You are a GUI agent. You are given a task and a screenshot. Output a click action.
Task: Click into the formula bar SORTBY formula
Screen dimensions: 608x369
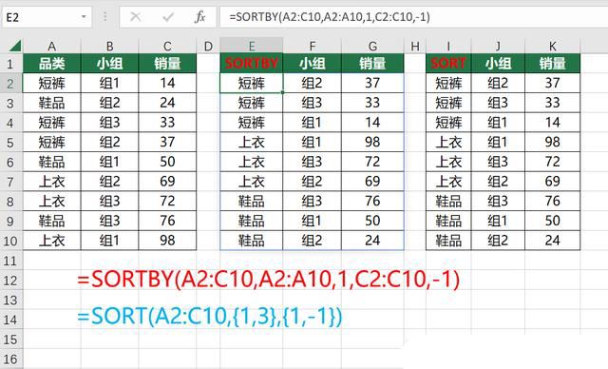[330, 17]
